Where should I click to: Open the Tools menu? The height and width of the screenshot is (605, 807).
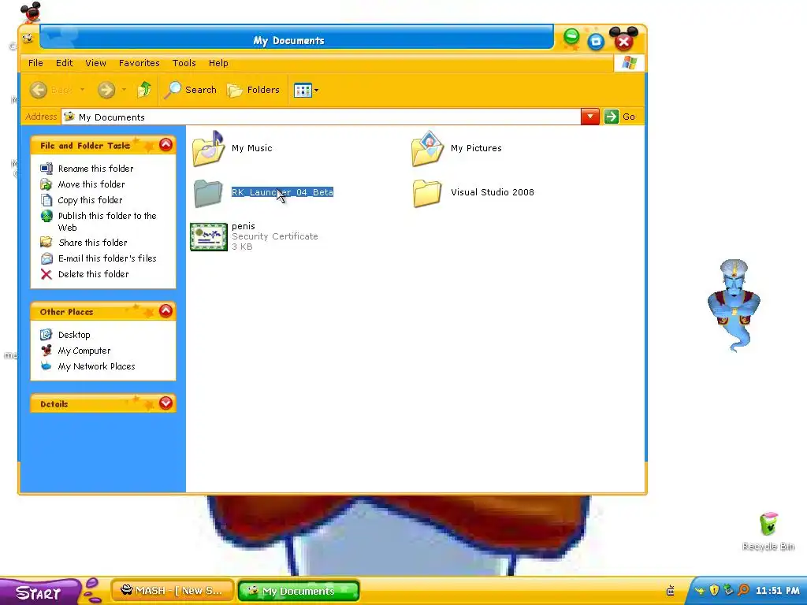184,63
